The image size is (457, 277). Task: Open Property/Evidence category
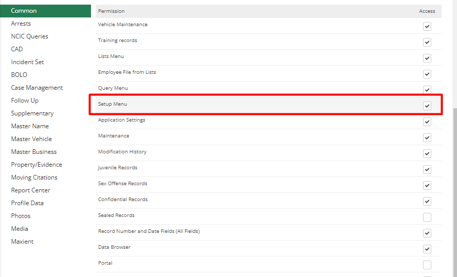(36, 164)
